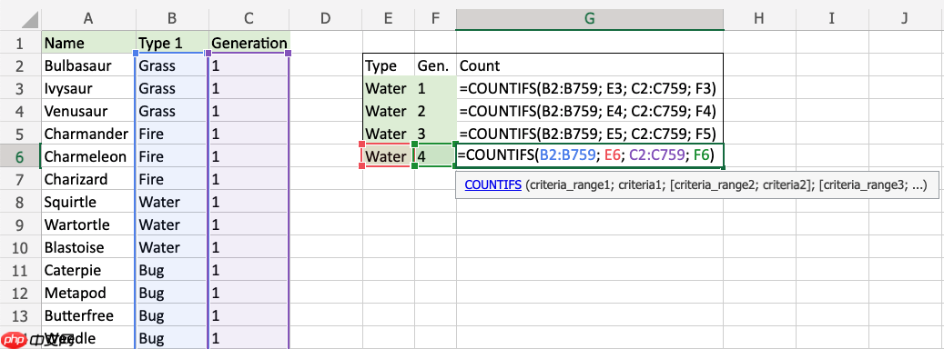Click the Count label in the summary table
Image resolution: width=944 pixels, height=349 pixels.
(589, 65)
